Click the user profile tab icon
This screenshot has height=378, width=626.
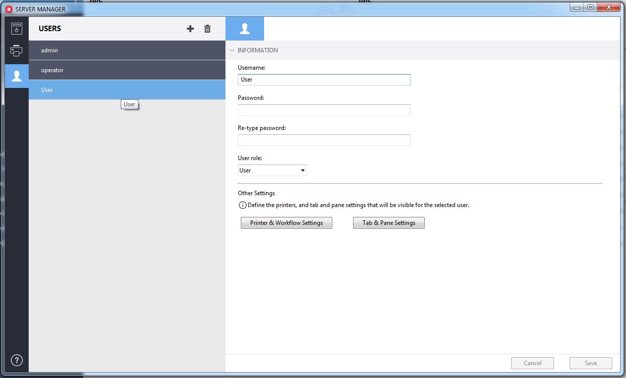[x=245, y=29]
